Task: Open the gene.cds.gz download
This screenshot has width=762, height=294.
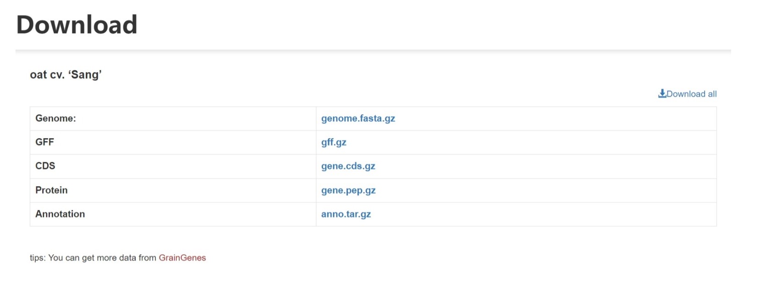Action: click(348, 166)
